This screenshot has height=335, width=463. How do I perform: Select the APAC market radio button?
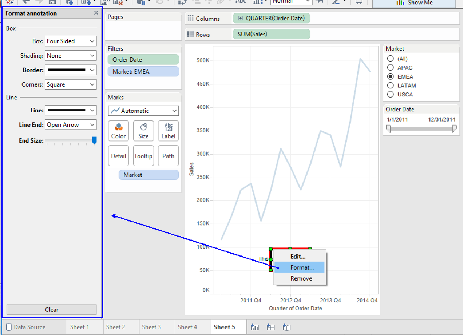point(390,68)
